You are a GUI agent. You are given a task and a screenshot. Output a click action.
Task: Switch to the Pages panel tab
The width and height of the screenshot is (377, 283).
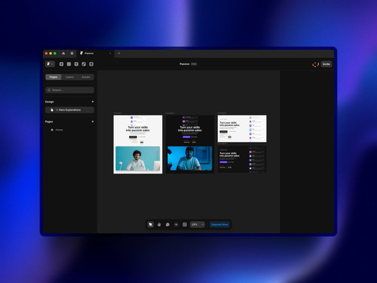tap(54, 77)
